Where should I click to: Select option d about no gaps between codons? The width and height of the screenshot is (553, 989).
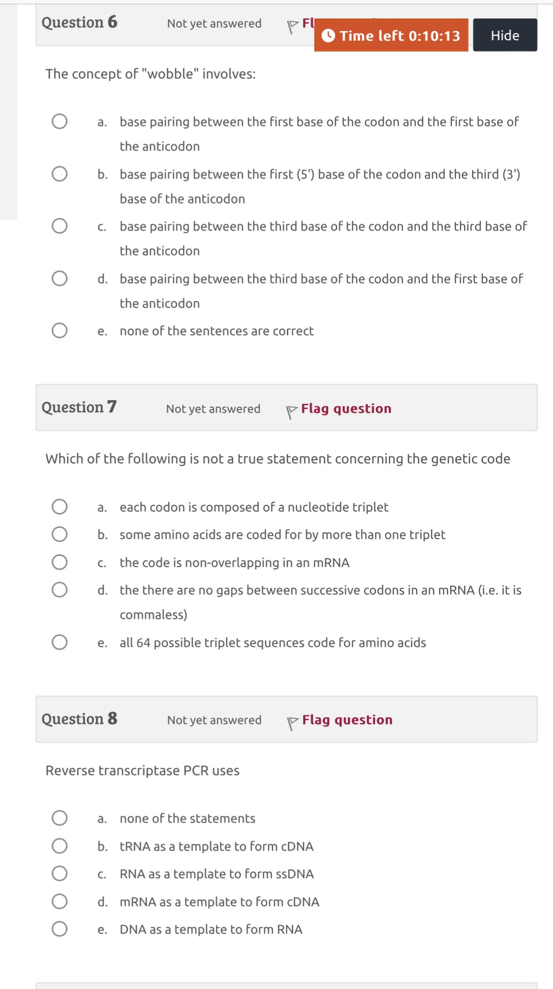tap(59, 590)
